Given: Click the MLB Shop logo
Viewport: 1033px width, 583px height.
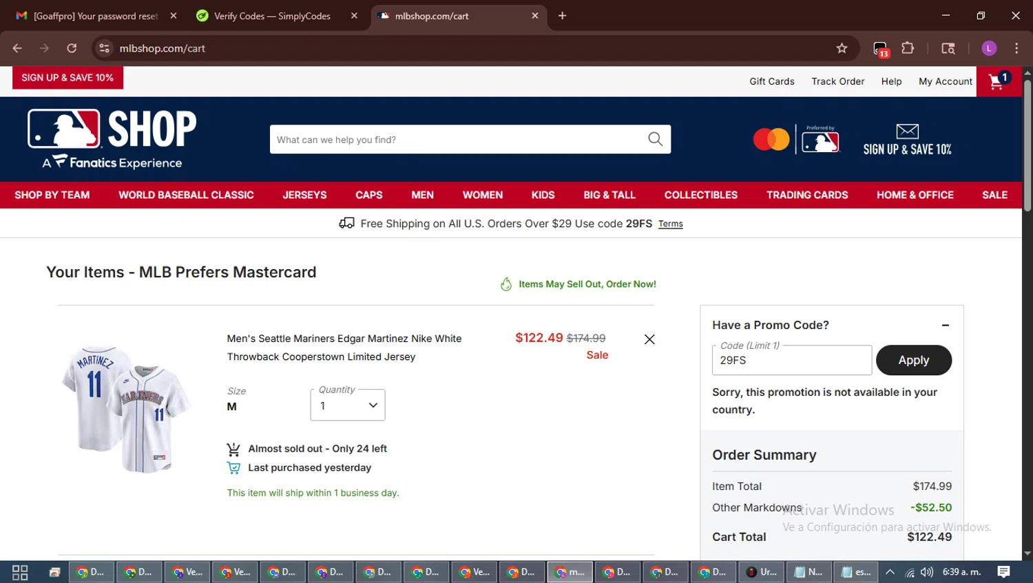Looking at the screenshot, I should 112,139.
